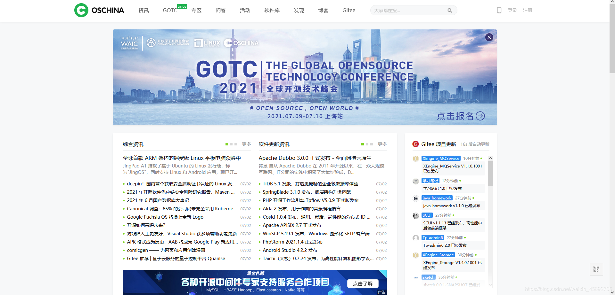This screenshot has width=615, height=295.
Task: Select second carousel dot in 软件更新资讯
Action: pos(367,144)
